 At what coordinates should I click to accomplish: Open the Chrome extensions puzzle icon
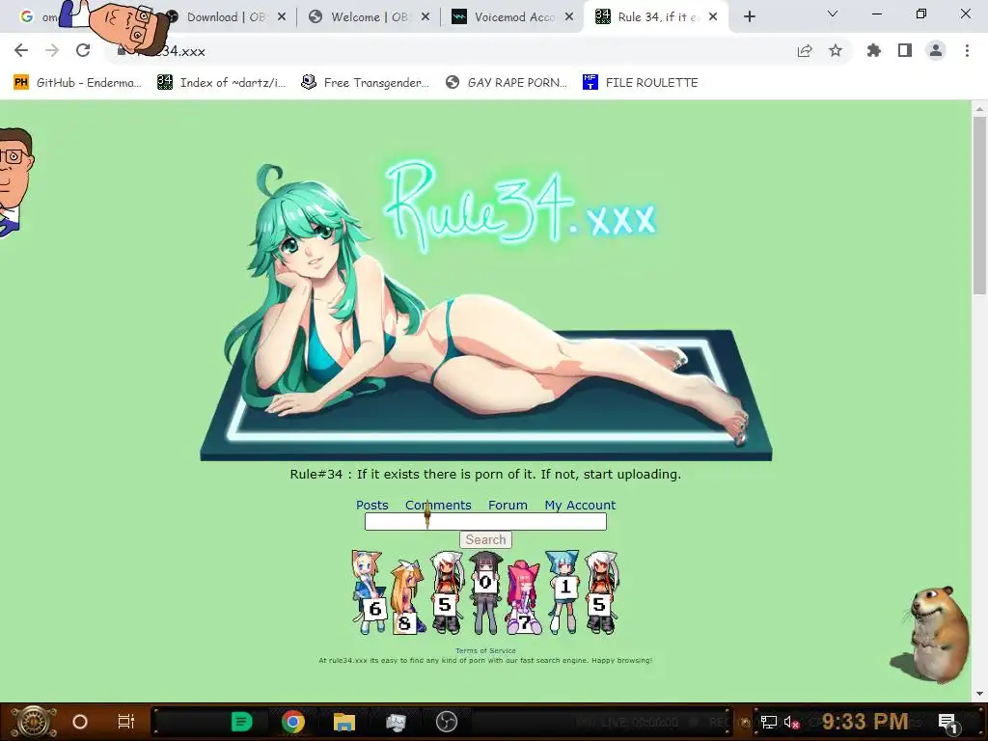point(874,50)
